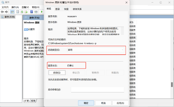Screen dimensions: 174x107
Task: Open the Properties toolbar icon
Action: coord(18,12)
